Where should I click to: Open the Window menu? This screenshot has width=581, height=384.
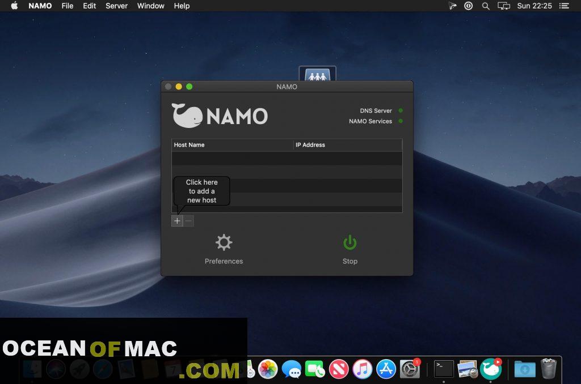coord(150,6)
